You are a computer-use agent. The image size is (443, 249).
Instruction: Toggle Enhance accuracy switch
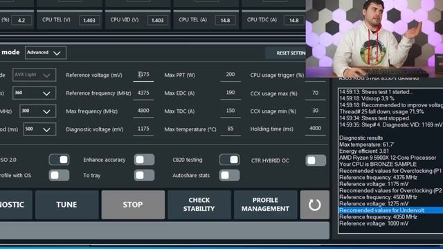coord(145,160)
